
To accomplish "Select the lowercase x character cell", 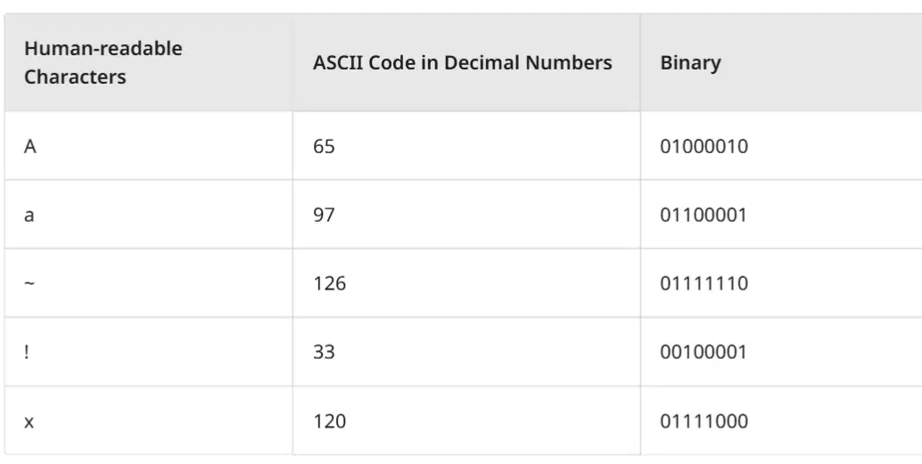I will coord(148,420).
